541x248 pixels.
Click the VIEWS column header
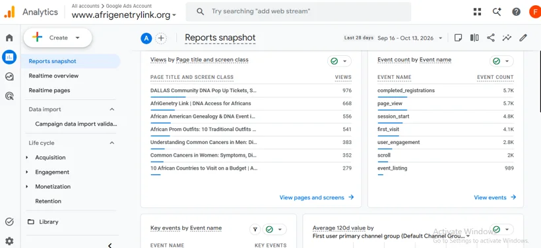[x=343, y=78]
